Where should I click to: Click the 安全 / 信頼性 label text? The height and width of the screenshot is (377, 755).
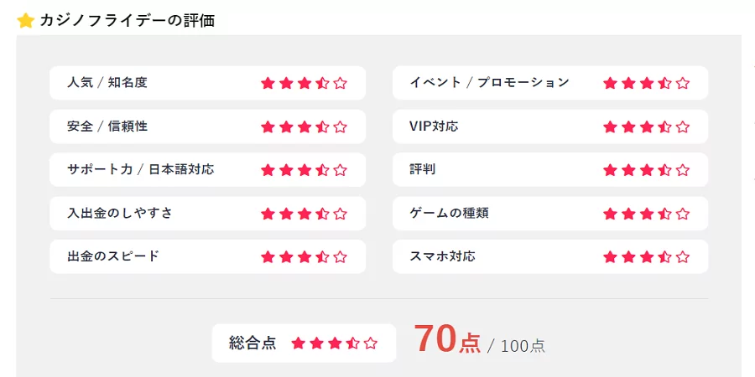tap(107, 127)
